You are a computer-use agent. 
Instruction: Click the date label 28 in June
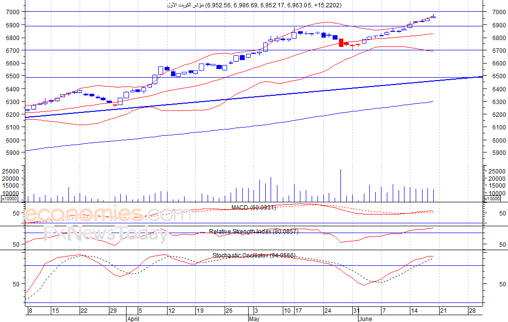[472, 311]
